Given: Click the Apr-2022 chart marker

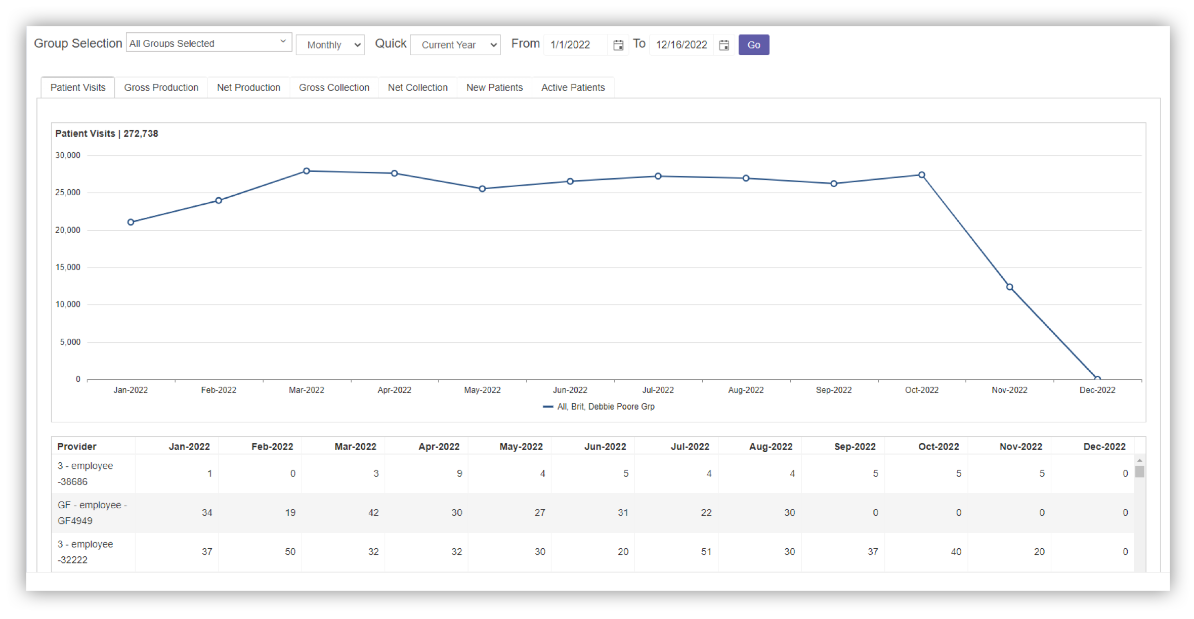Looking at the screenshot, I should coord(395,173).
